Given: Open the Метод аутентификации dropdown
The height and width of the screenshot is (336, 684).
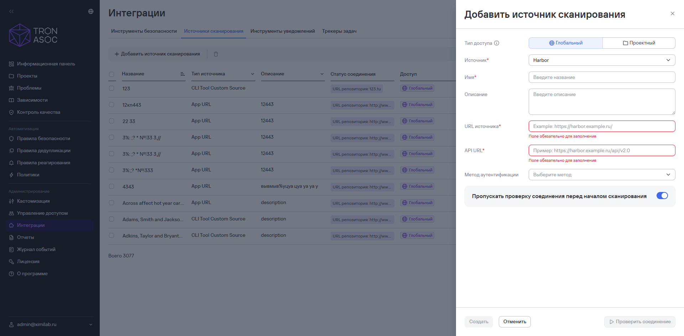Looking at the screenshot, I should pos(602,175).
